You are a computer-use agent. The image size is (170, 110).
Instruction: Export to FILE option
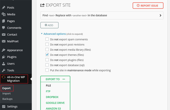48,86
